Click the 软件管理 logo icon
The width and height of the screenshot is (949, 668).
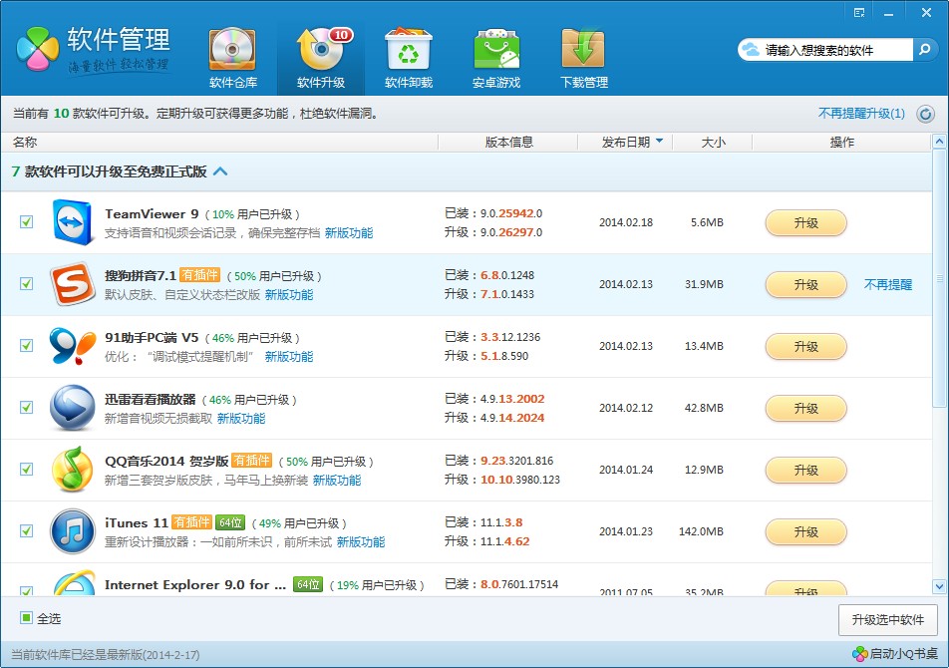point(38,49)
